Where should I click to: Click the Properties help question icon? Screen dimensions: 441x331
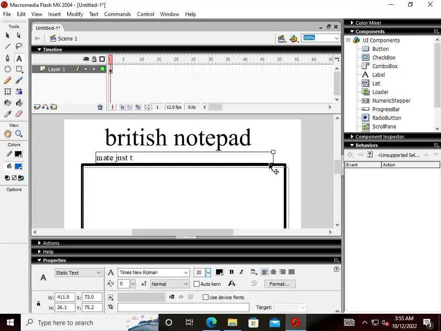tap(336, 269)
